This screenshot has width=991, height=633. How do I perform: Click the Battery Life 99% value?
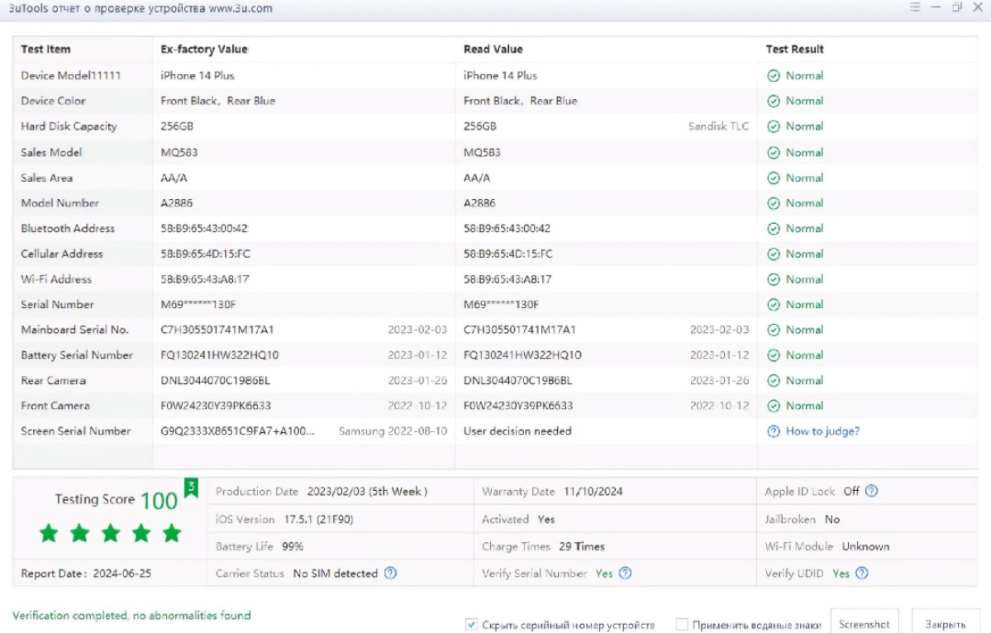(293, 546)
